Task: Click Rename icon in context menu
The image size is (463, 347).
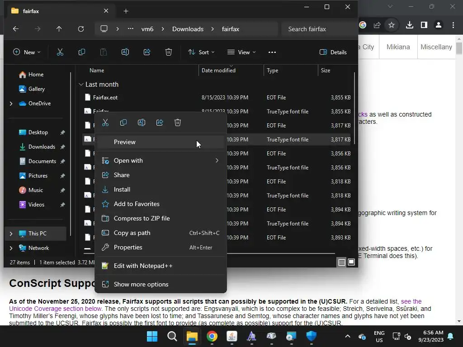Action: 142,122
